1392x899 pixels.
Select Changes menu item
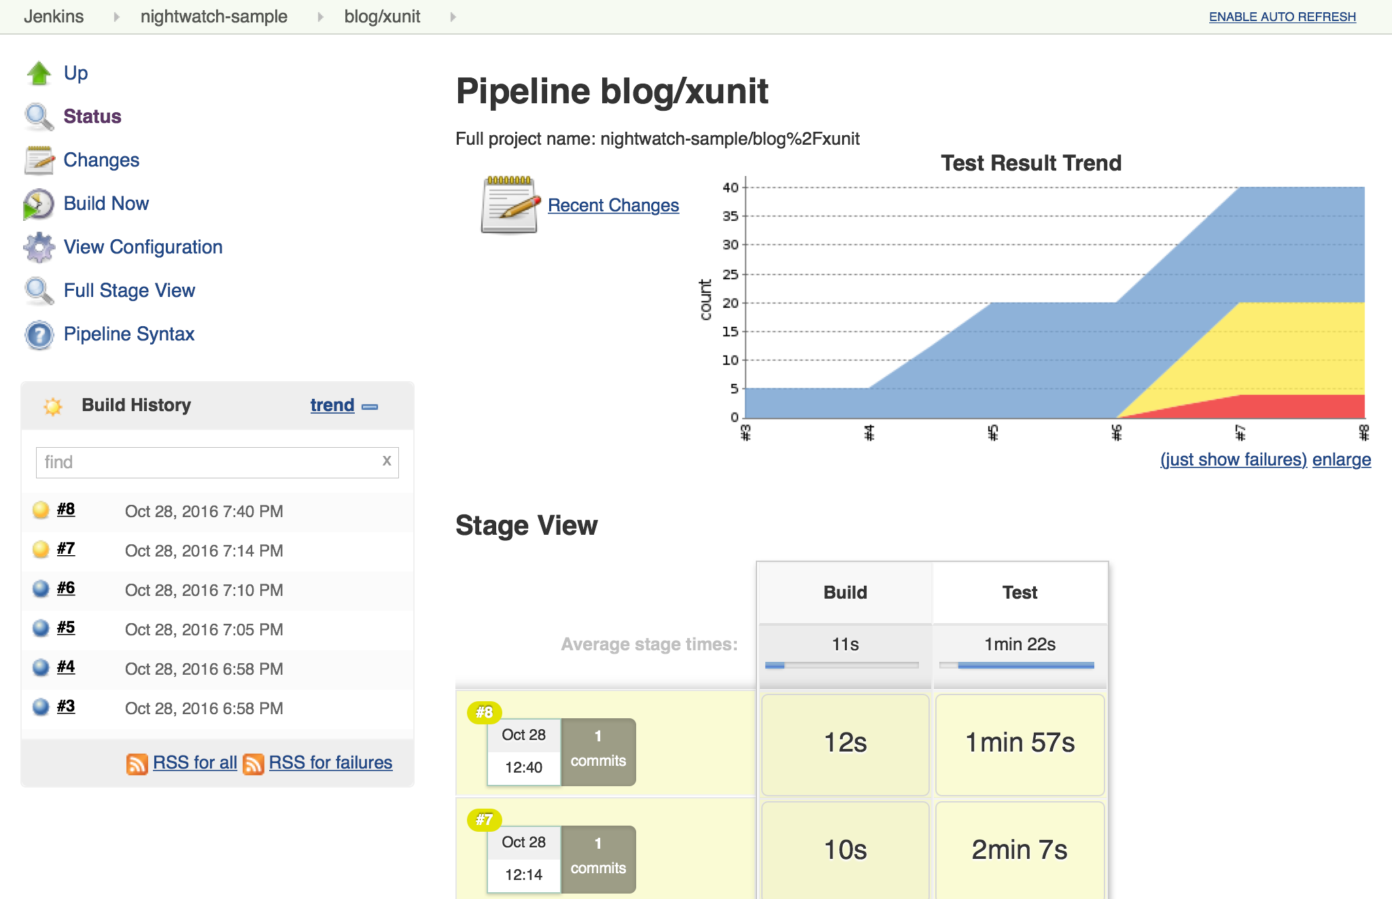(99, 159)
